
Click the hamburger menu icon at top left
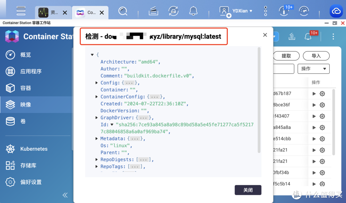[x=21, y=11]
